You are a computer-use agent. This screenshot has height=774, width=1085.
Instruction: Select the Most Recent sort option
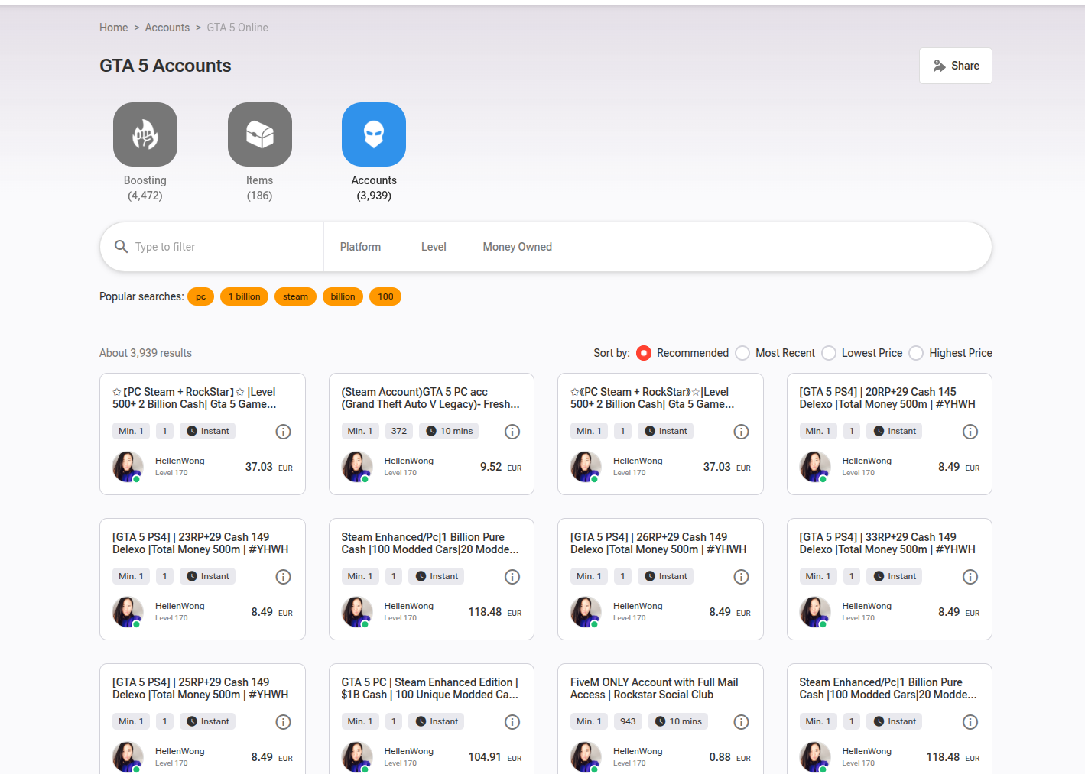pos(742,353)
